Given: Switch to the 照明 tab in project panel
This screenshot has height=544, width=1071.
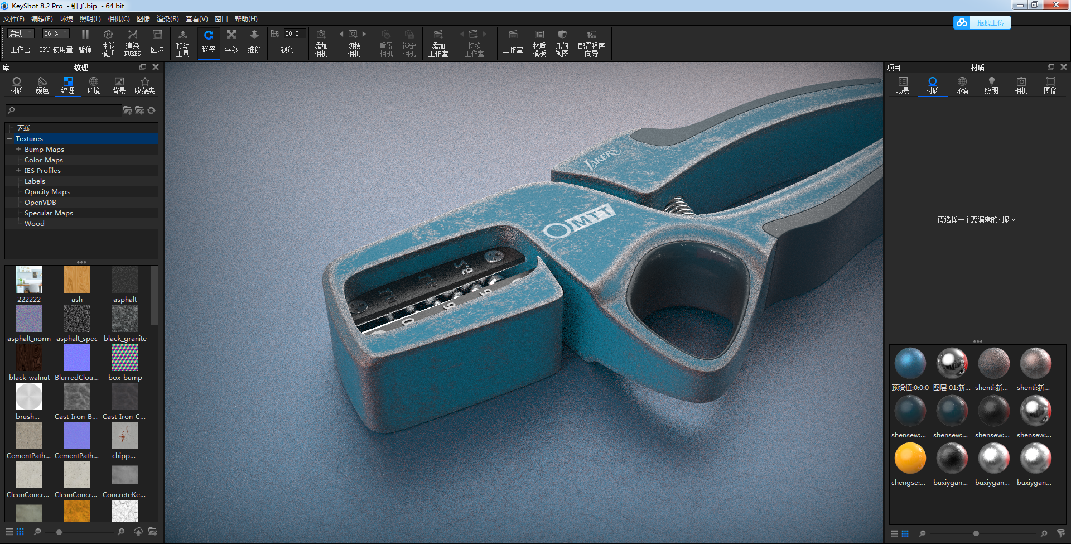Looking at the screenshot, I should click(991, 85).
